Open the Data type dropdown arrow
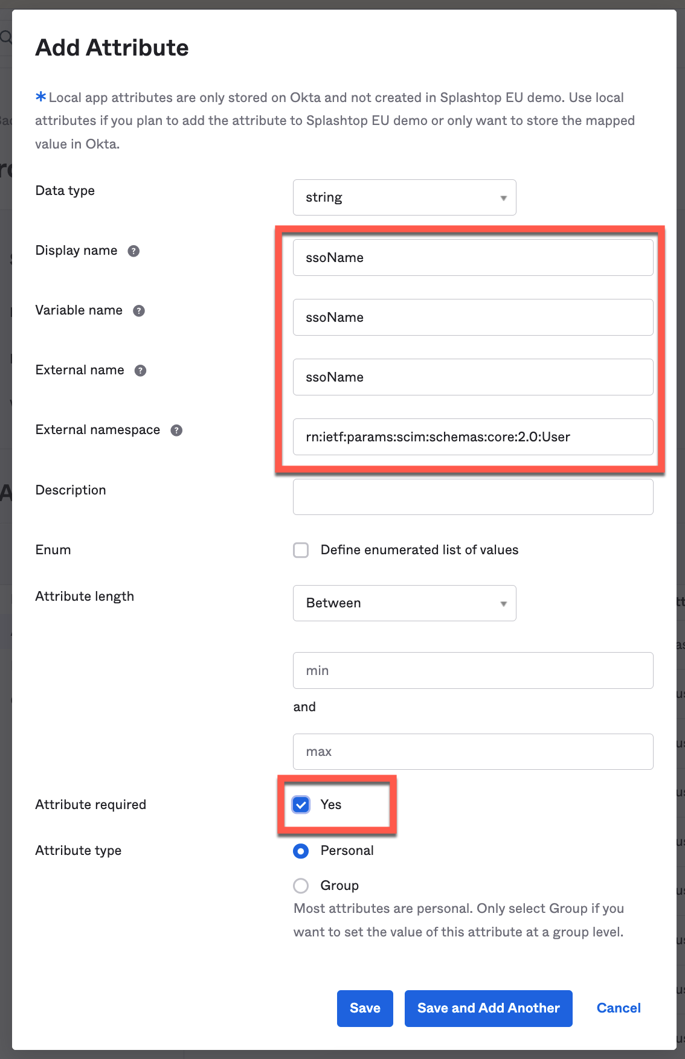 point(503,198)
